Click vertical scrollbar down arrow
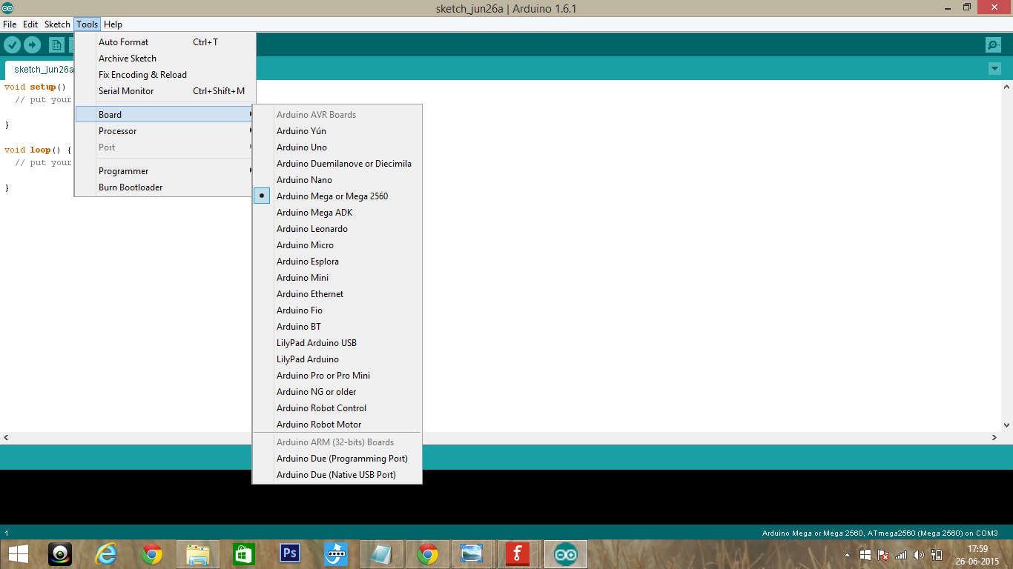Viewport: 1013px width, 569px height. (1006, 425)
